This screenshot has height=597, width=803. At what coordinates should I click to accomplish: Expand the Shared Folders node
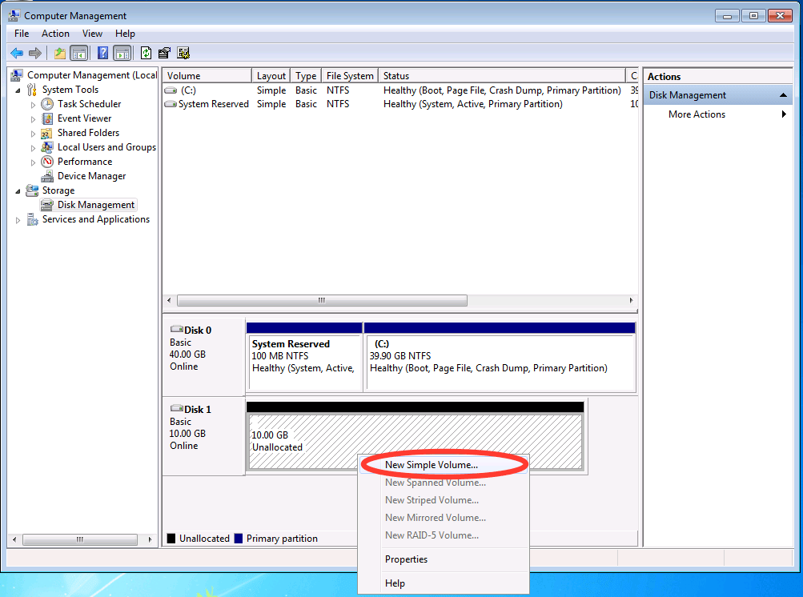pos(32,132)
